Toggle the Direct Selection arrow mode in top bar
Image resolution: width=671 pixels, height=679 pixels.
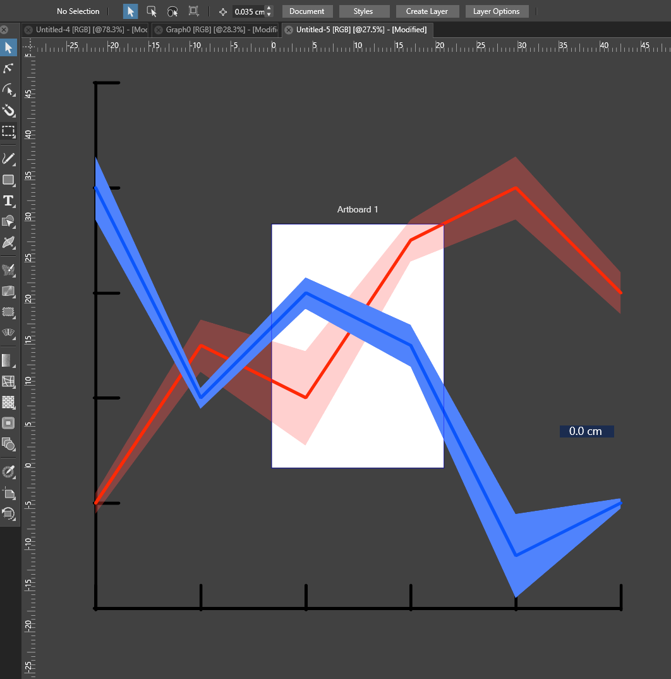click(152, 11)
